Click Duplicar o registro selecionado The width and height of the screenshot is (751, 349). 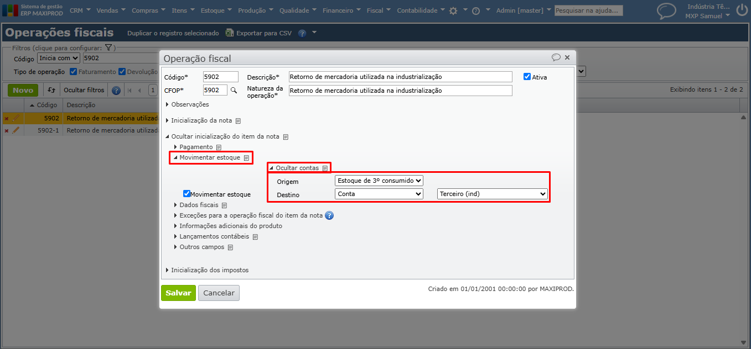173,33
